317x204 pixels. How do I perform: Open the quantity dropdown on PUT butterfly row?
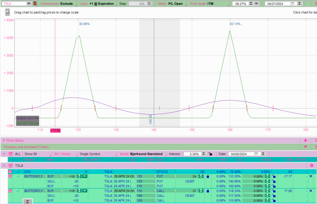pos(85,176)
